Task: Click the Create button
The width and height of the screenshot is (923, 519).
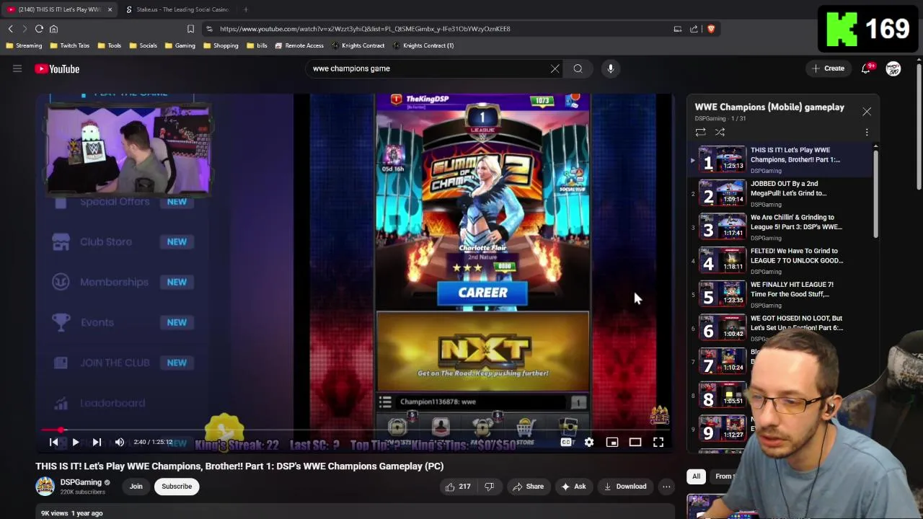Action: coord(828,68)
